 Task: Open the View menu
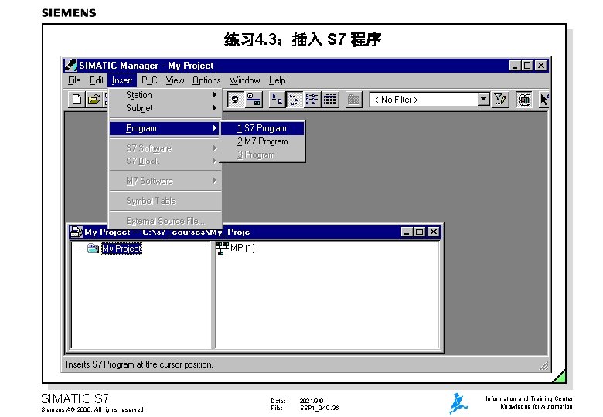coord(175,80)
